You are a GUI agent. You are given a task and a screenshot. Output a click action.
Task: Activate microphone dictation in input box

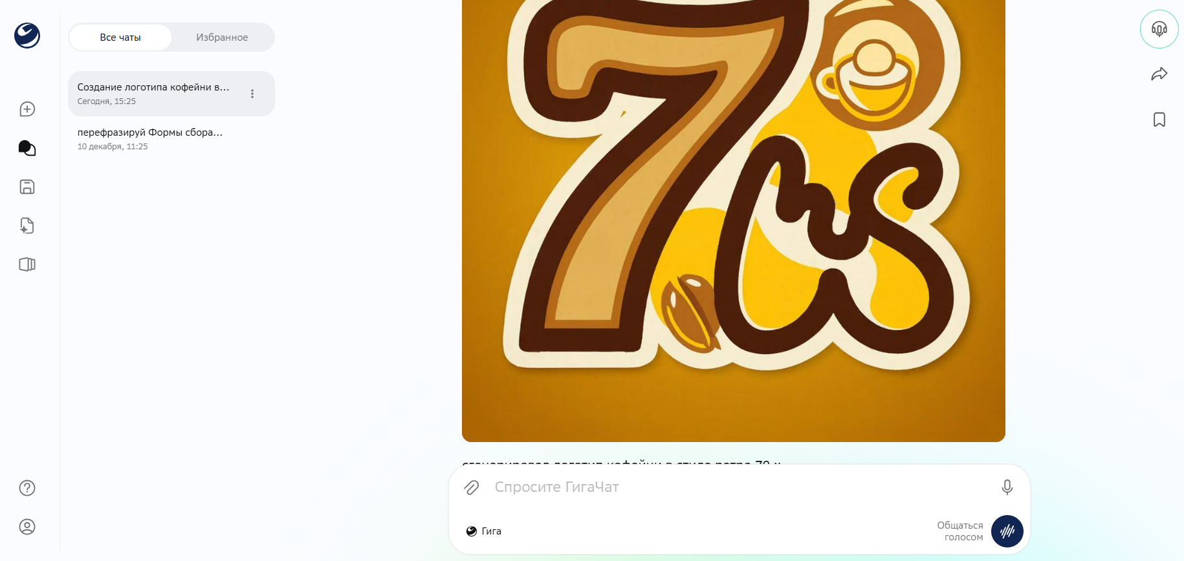(1007, 487)
